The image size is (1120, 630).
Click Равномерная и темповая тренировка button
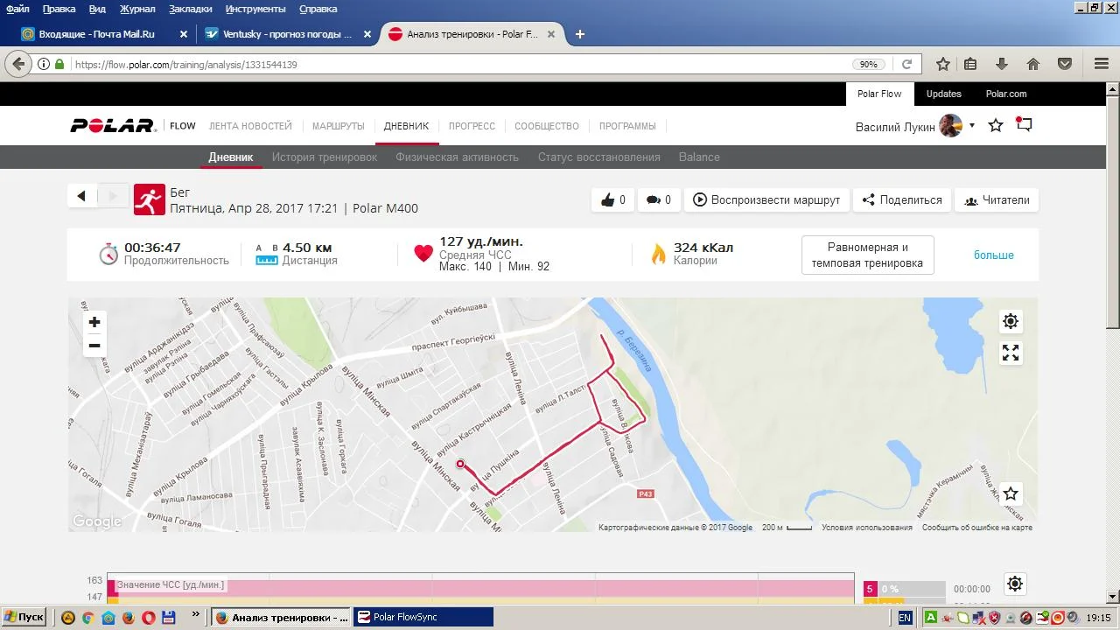coord(868,255)
